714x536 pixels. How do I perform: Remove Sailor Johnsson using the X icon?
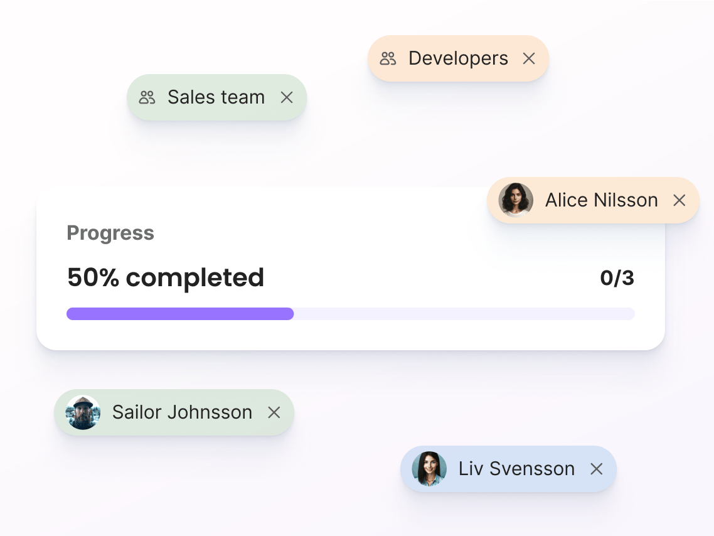[x=274, y=412]
